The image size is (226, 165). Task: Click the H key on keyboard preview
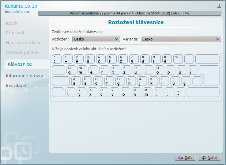click(131, 81)
